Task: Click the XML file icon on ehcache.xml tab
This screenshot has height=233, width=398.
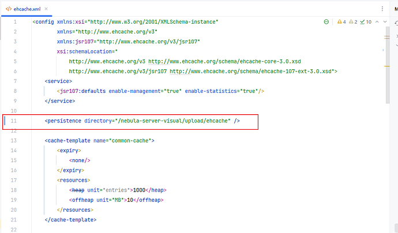Action: coord(9,7)
